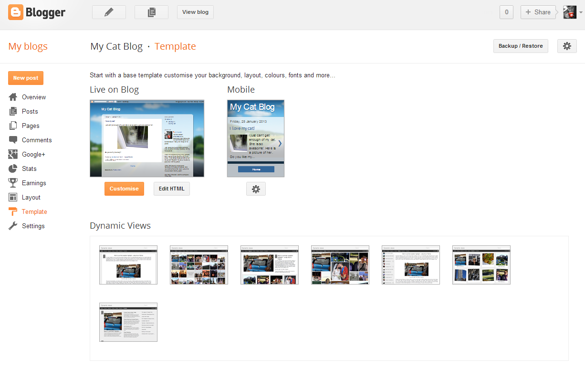Expand the profile avatar account menu
Viewport: 585px width, 369px height.
click(572, 12)
